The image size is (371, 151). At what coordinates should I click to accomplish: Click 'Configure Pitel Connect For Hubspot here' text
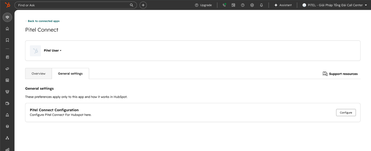(61, 115)
